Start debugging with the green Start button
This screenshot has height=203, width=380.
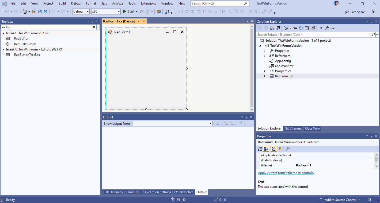(129, 11)
